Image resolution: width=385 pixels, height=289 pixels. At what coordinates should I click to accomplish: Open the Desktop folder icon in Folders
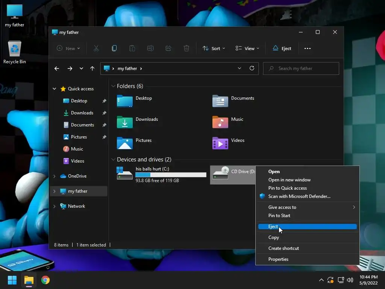pyautogui.click(x=125, y=101)
